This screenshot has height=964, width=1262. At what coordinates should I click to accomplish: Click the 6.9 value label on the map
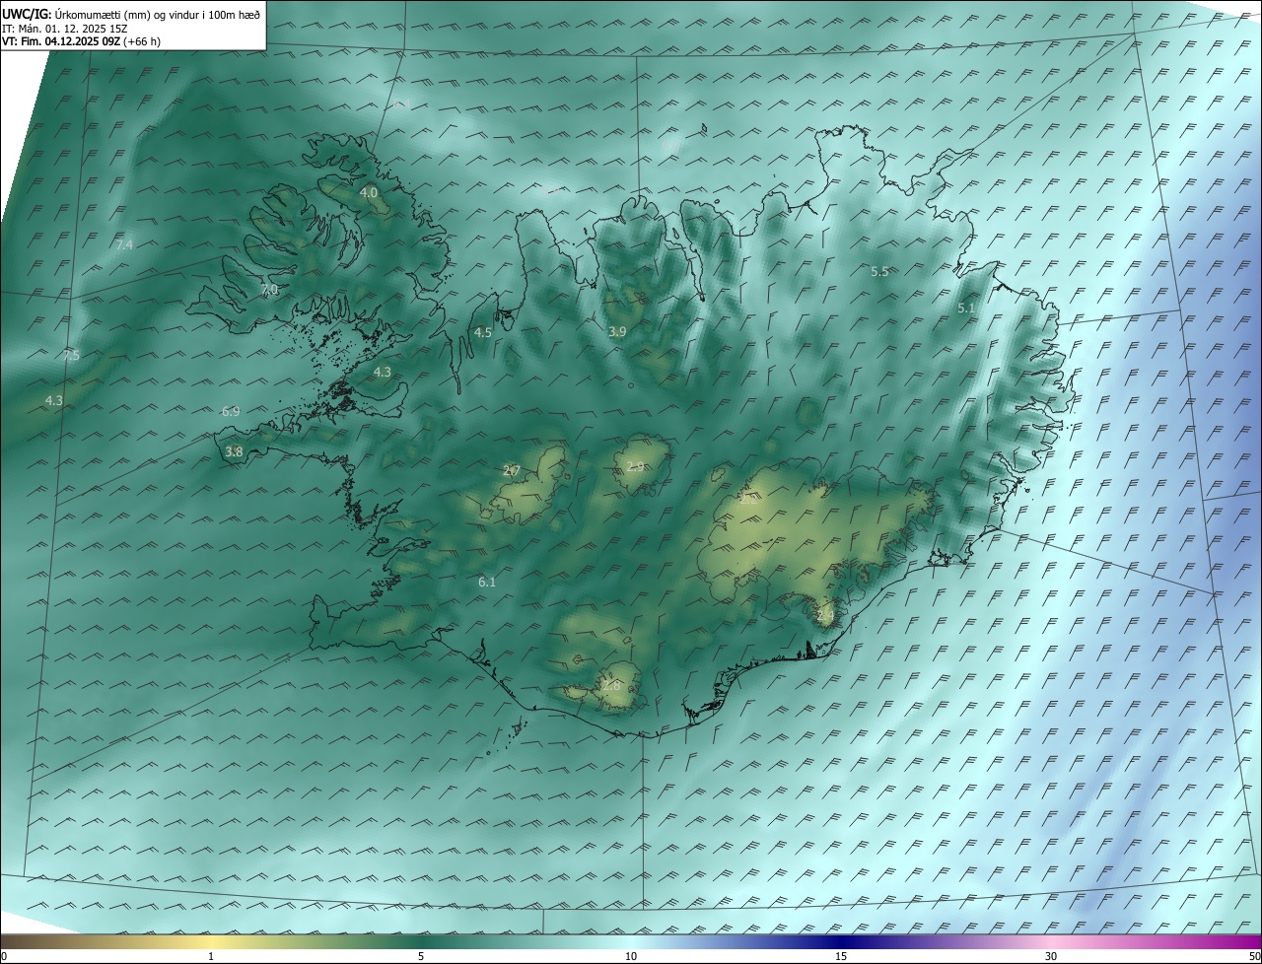click(231, 411)
